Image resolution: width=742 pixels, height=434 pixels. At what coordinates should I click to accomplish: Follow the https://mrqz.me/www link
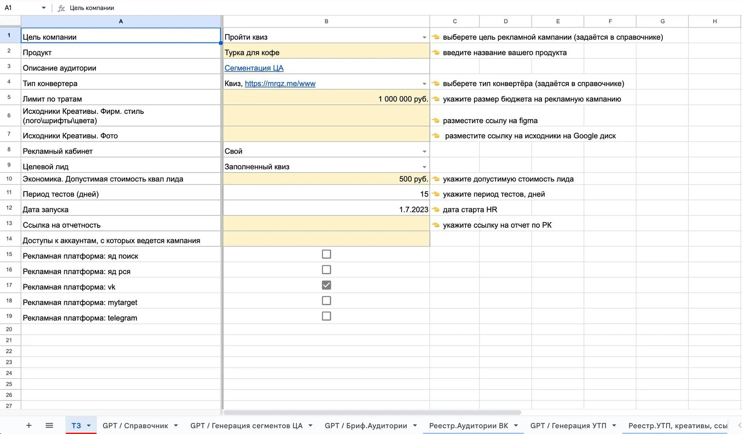[x=280, y=83]
